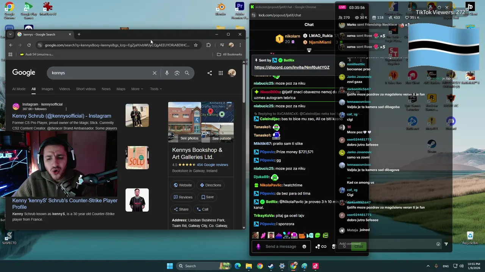
Task: Open Chrome media control icon
Action: pyautogui.click(x=222, y=45)
